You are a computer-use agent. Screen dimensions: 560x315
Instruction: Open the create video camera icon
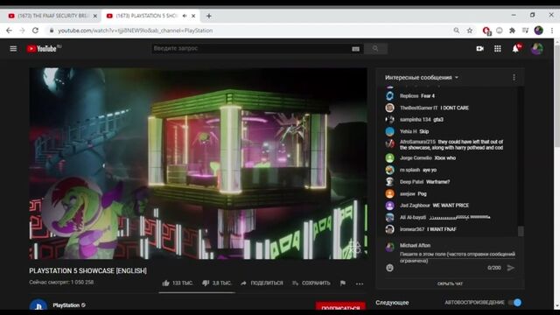(480, 49)
